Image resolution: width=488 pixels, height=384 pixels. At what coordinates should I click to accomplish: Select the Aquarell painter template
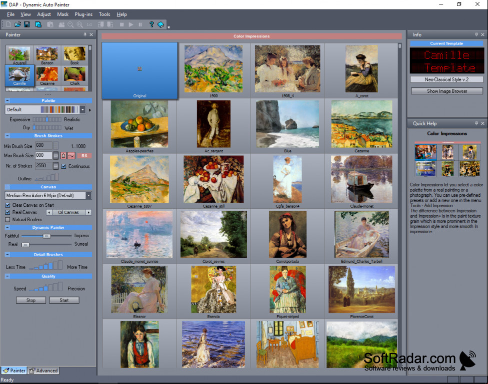pyautogui.click(x=19, y=55)
